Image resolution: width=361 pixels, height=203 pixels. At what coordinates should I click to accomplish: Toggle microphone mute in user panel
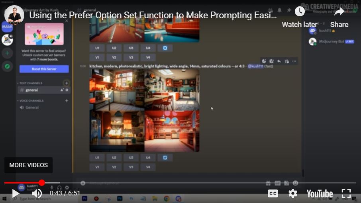point(52,187)
